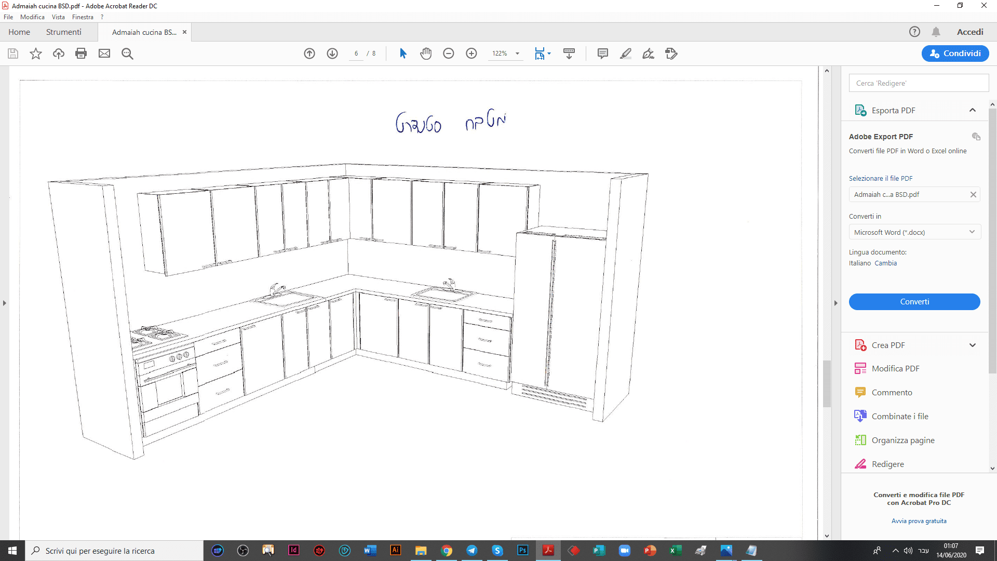Select the Hand pan tool

tap(426, 54)
